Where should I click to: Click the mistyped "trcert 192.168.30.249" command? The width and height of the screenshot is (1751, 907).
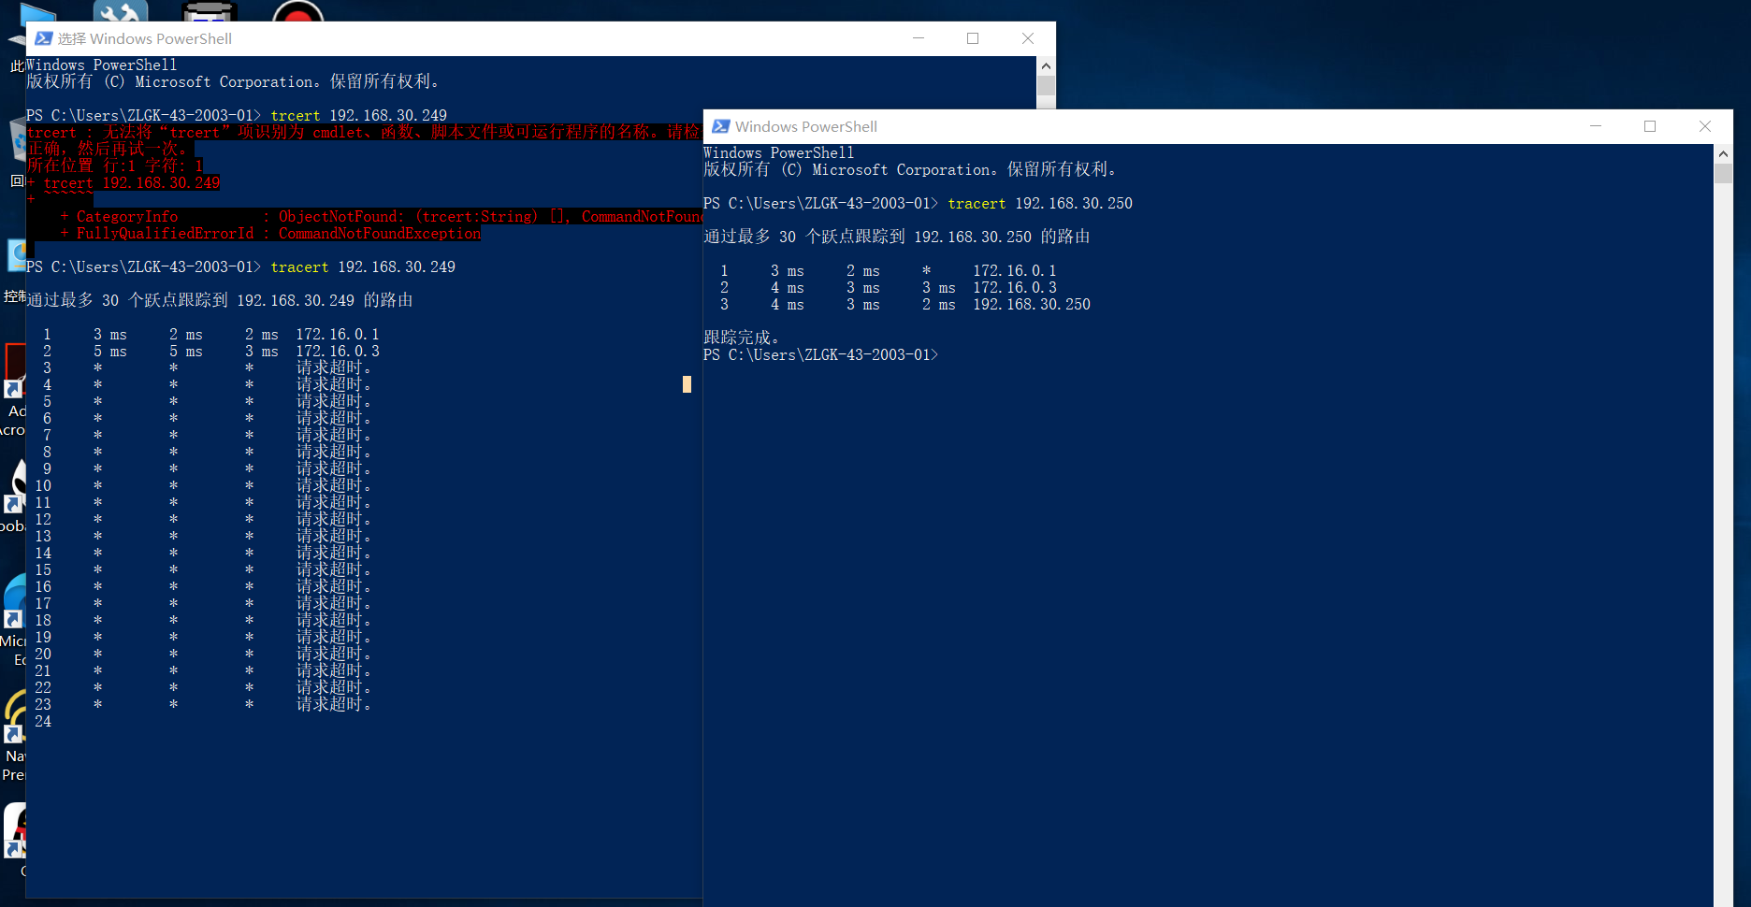point(359,116)
